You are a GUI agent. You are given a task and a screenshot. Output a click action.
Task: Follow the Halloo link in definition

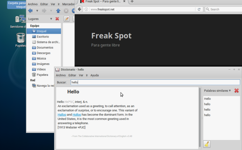(62, 115)
